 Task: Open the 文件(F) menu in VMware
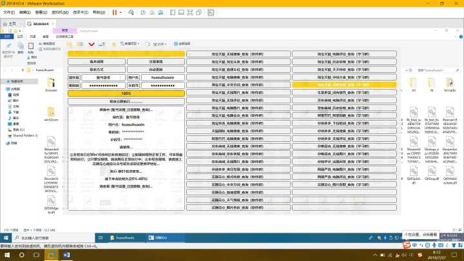[x=9, y=12]
